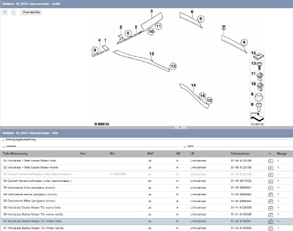Screen dimensions: 293x231
Task: Click date 31.08.2009 in Bis column
Action: coord(118,174)
